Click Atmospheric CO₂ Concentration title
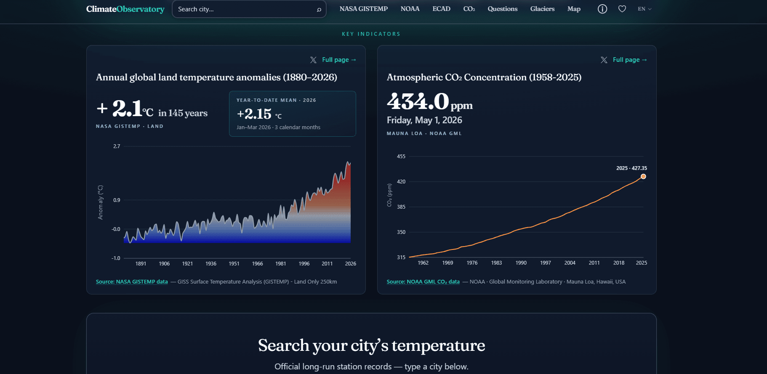The image size is (767, 374). coord(484,77)
